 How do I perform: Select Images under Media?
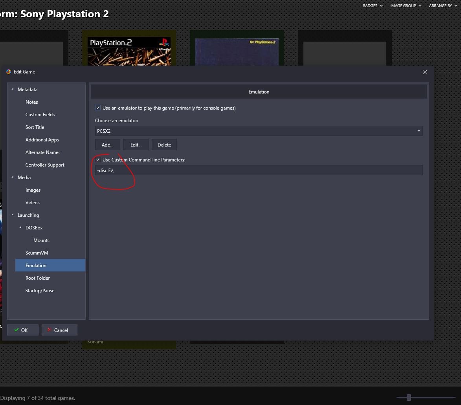[x=33, y=190]
